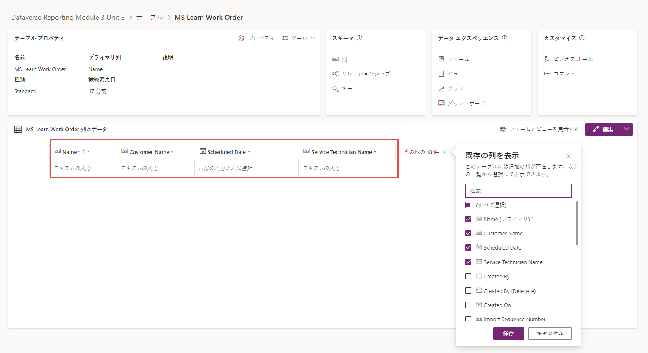Click the Customer Name テキストの入力 cell
The height and width of the screenshot is (353, 648).
156,168
